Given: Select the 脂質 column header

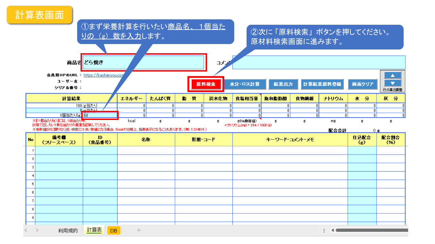Looking at the screenshot, I should click(189, 98).
